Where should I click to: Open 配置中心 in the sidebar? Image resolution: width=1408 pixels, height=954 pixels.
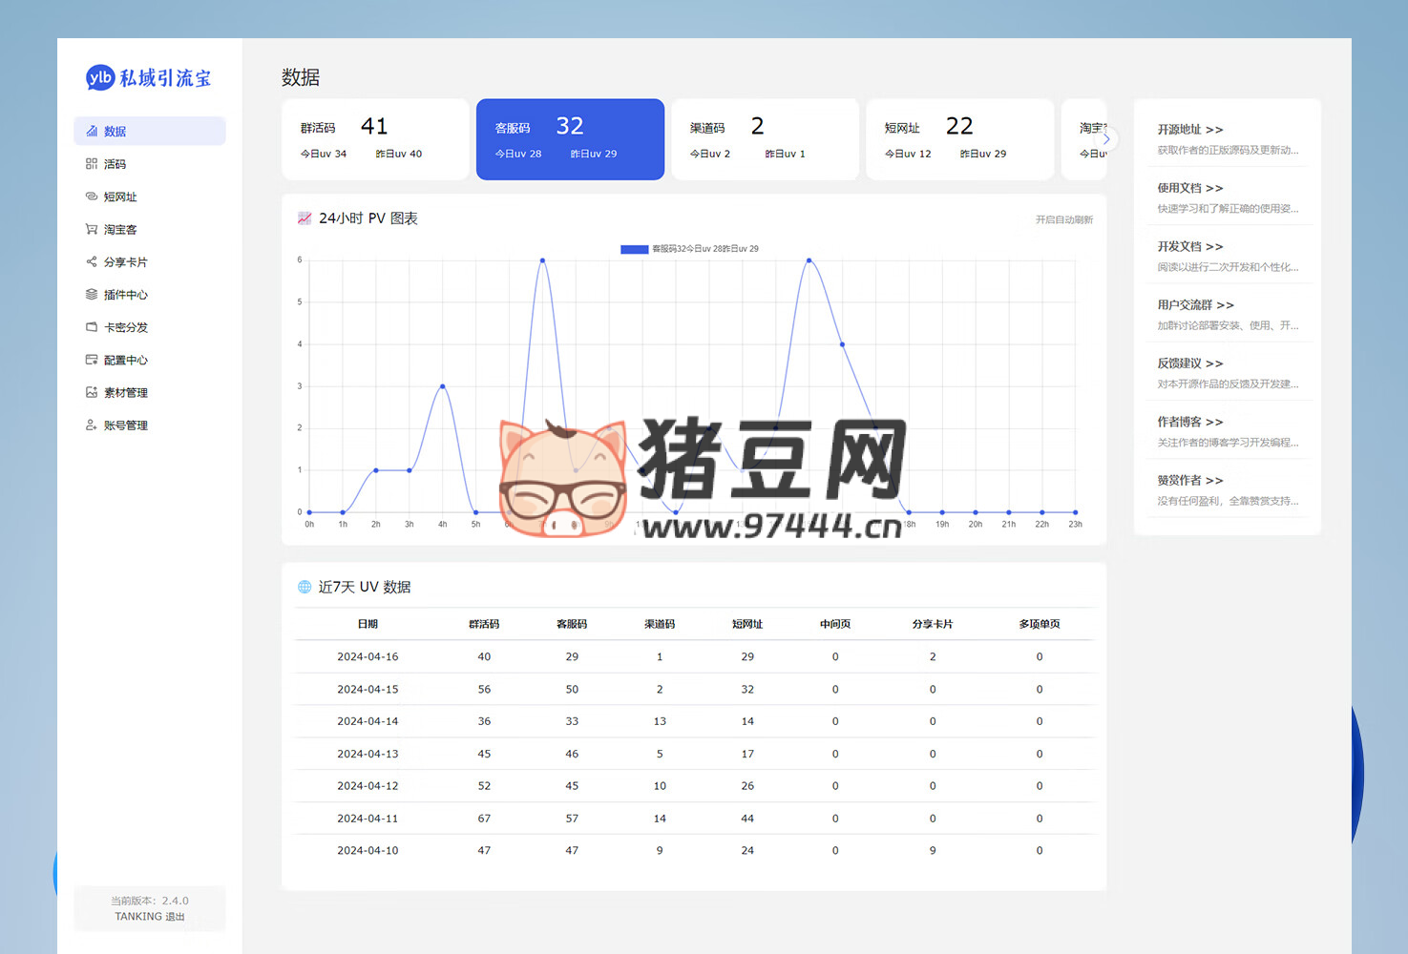tap(150, 360)
